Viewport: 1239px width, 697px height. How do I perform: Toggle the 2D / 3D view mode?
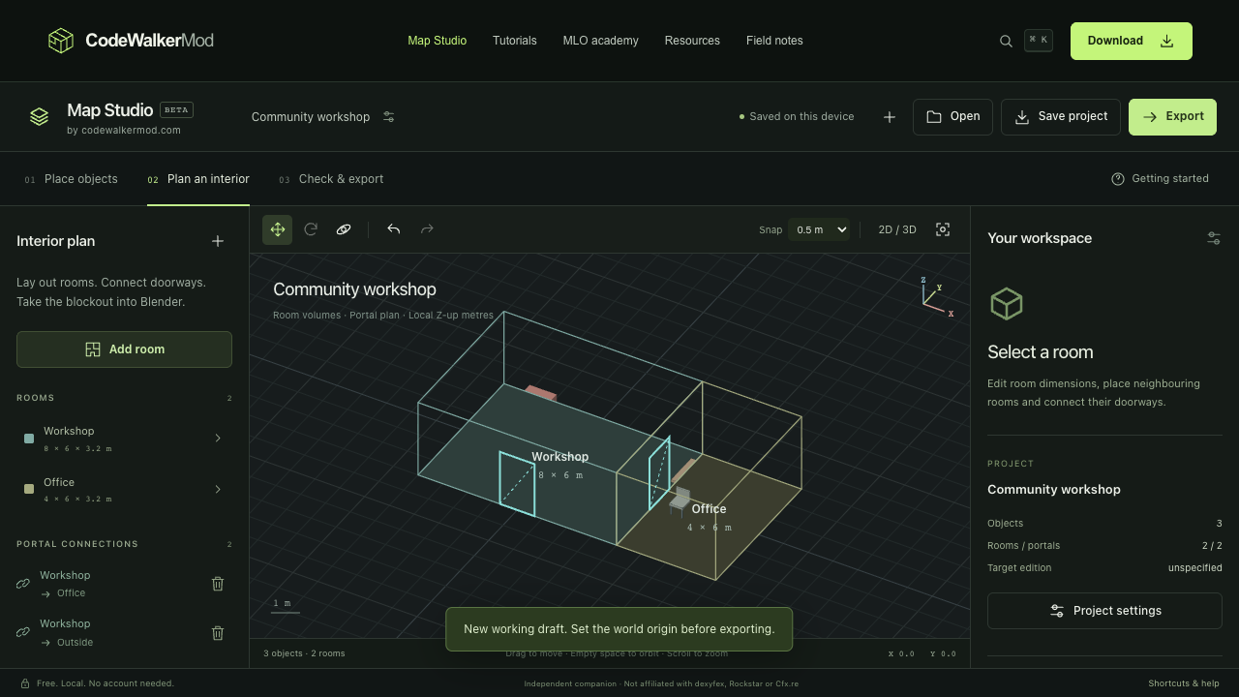[x=897, y=229]
